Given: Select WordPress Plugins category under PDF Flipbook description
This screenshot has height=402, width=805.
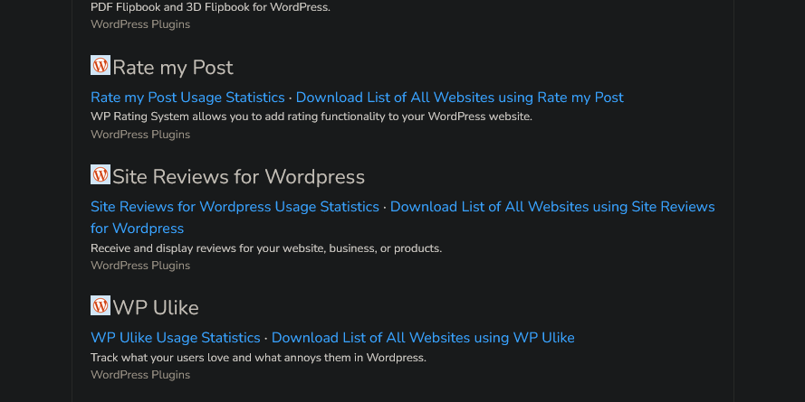Looking at the screenshot, I should click(x=140, y=24).
